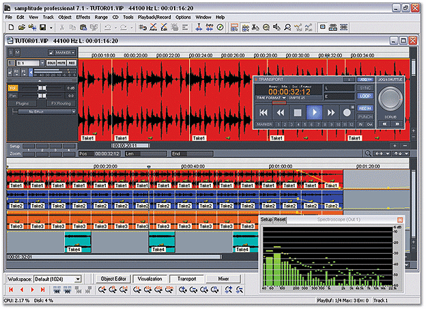Open the Range menu

click(x=101, y=17)
